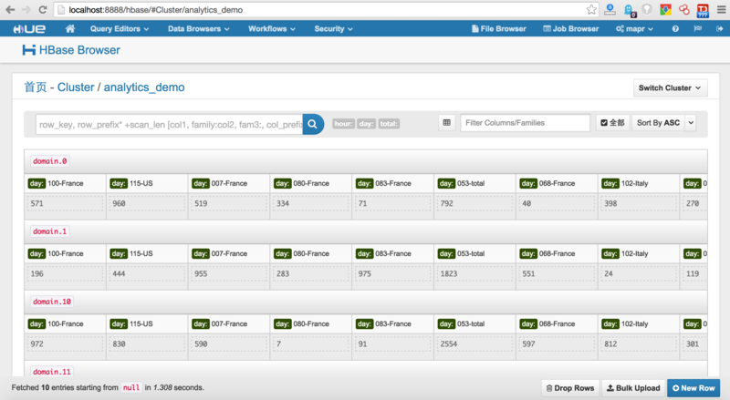This screenshot has height=400, width=730.
Task: Click the Hue home icon
Action: pyautogui.click(x=70, y=28)
